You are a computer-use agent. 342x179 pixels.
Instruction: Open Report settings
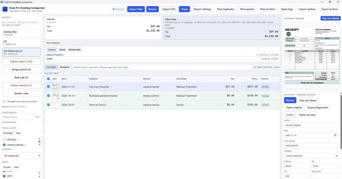(x=202, y=9)
